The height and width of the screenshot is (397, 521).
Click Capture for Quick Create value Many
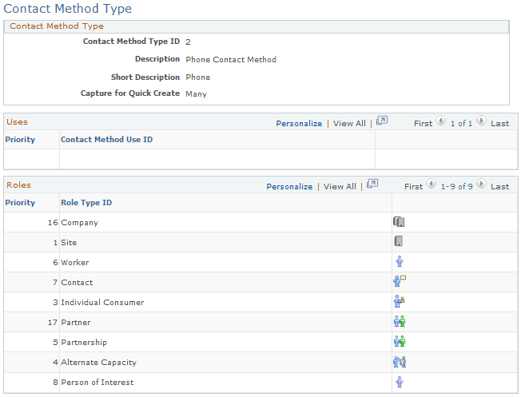[x=197, y=94]
